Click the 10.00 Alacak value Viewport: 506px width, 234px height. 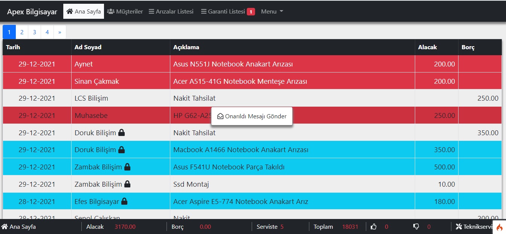[x=446, y=184]
